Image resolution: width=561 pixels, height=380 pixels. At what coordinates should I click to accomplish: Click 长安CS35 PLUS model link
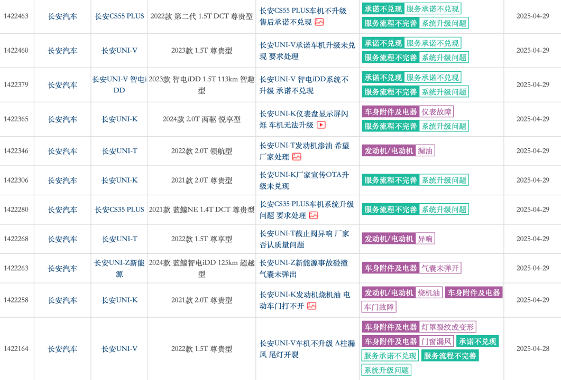click(x=119, y=210)
